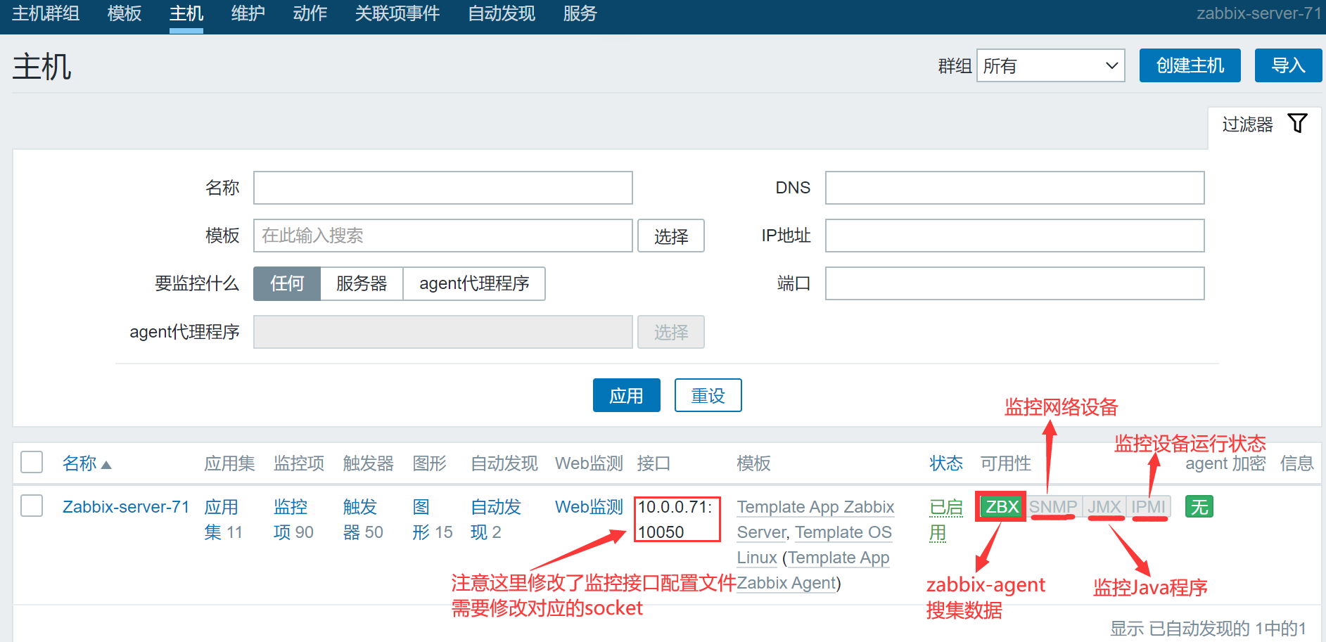Focus the IP地址 filter input field
The height and width of the screenshot is (642, 1326).
(x=1015, y=236)
